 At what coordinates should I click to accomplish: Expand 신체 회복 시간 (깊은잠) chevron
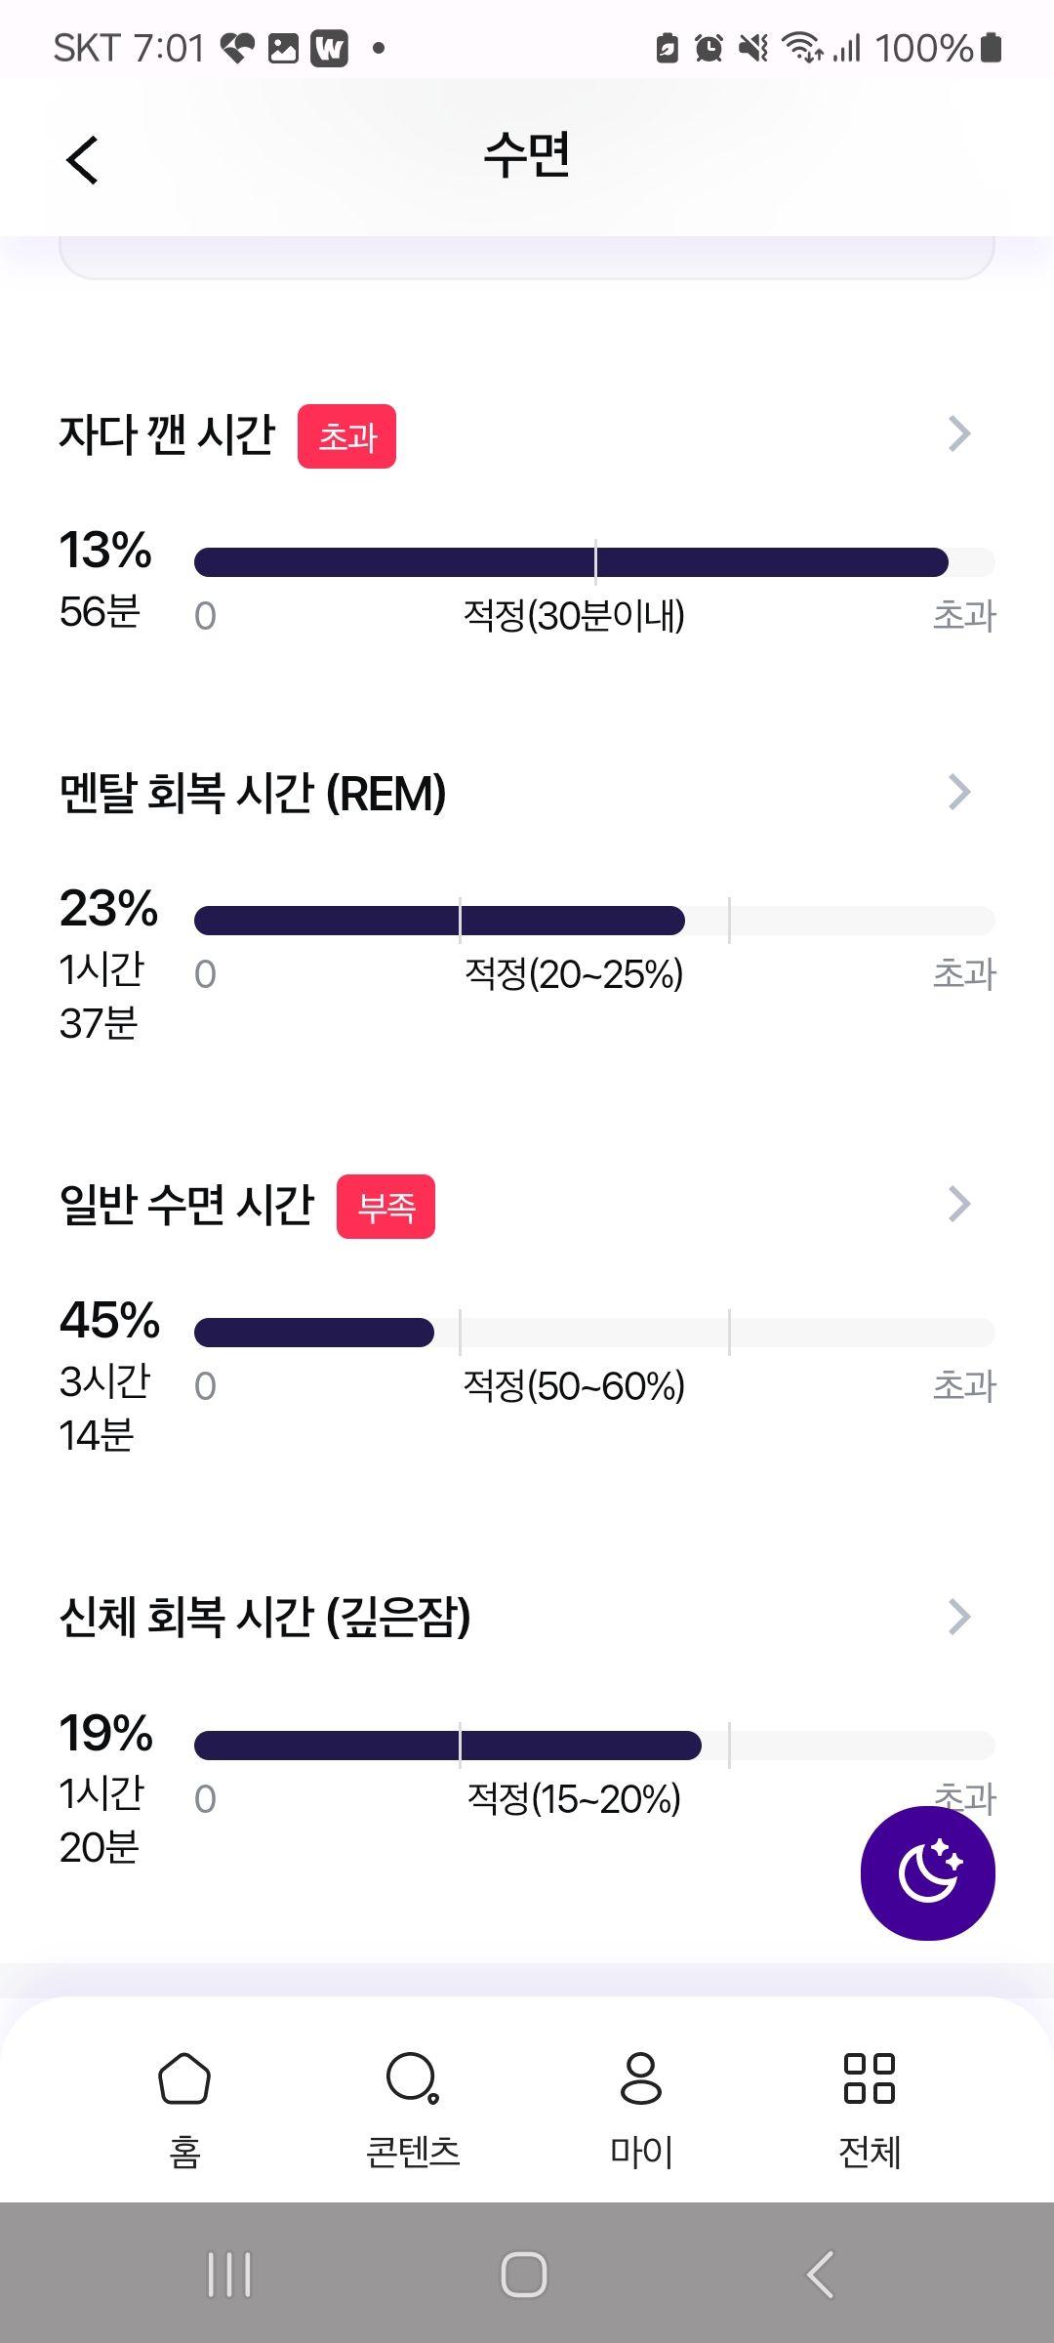point(959,1617)
